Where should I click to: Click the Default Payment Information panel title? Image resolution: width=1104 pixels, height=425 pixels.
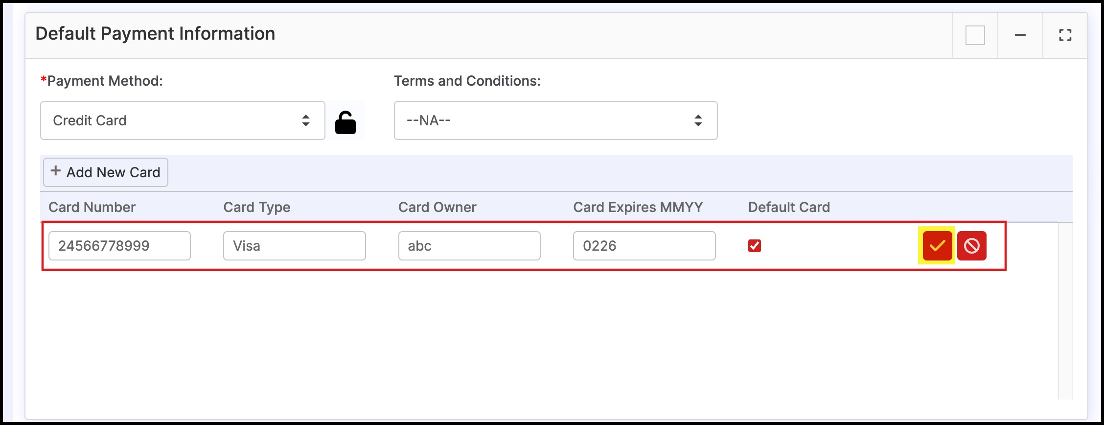[x=155, y=34]
